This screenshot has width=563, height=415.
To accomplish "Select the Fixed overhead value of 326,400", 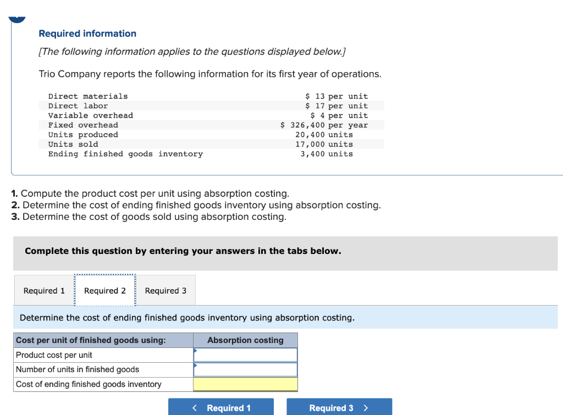I will click(305, 125).
